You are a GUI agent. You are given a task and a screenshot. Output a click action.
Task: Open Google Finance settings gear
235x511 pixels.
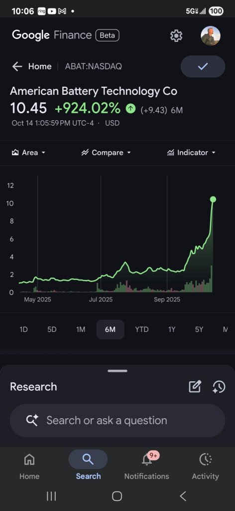(x=176, y=35)
